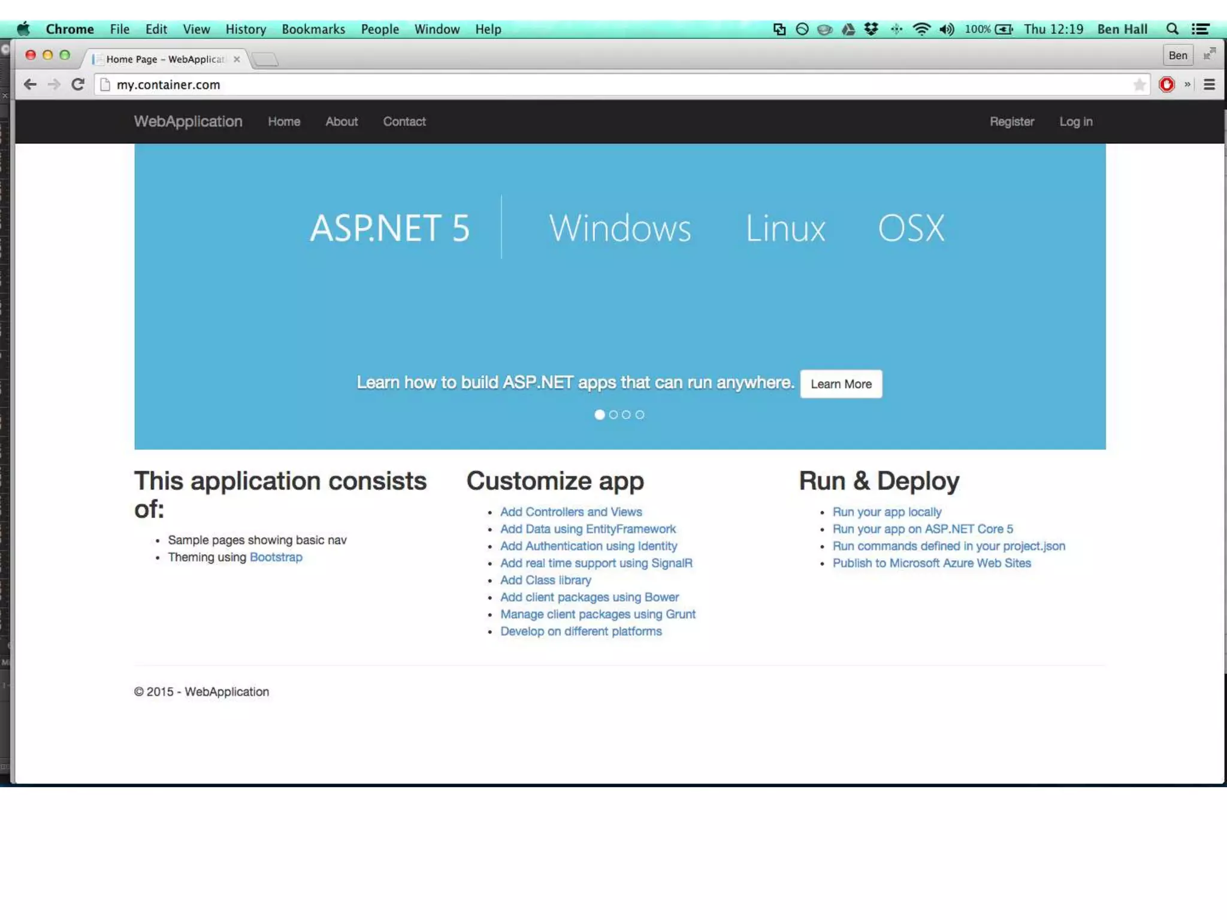Open the Bootstrap link
The image size is (1227, 920).
(276, 557)
